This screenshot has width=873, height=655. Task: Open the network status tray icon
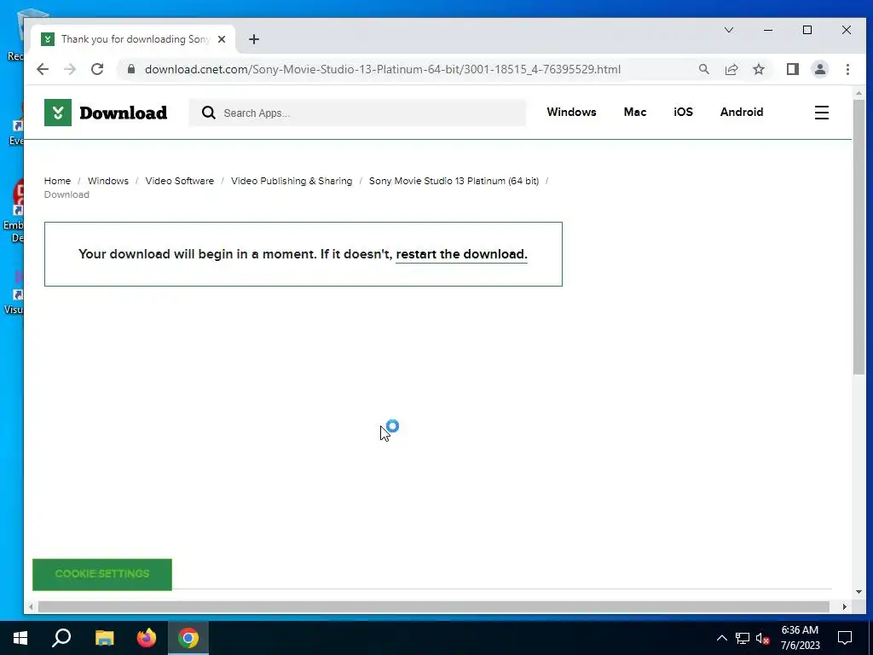(x=743, y=638)
